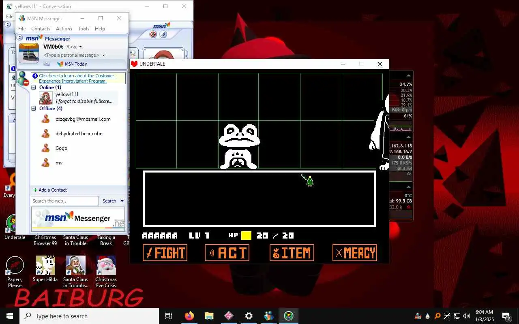Open the Search button's dropdown arrow in Messenger

pos(122,201)
